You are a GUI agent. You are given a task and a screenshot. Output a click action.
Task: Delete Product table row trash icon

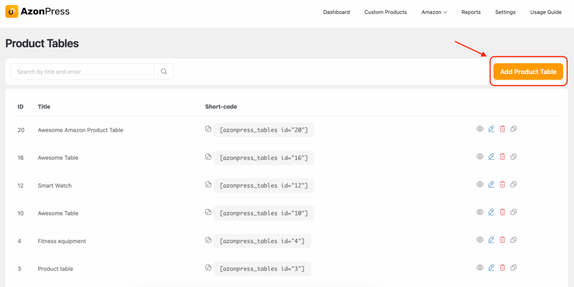point(503,267)
